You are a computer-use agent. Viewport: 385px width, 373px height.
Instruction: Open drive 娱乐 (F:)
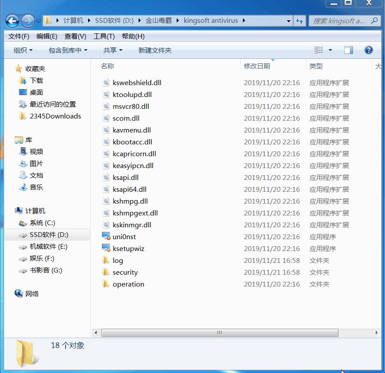(42, 258)
